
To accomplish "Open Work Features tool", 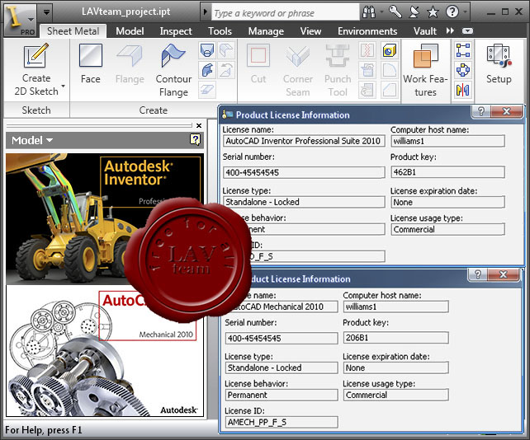I will pos(425,70).
